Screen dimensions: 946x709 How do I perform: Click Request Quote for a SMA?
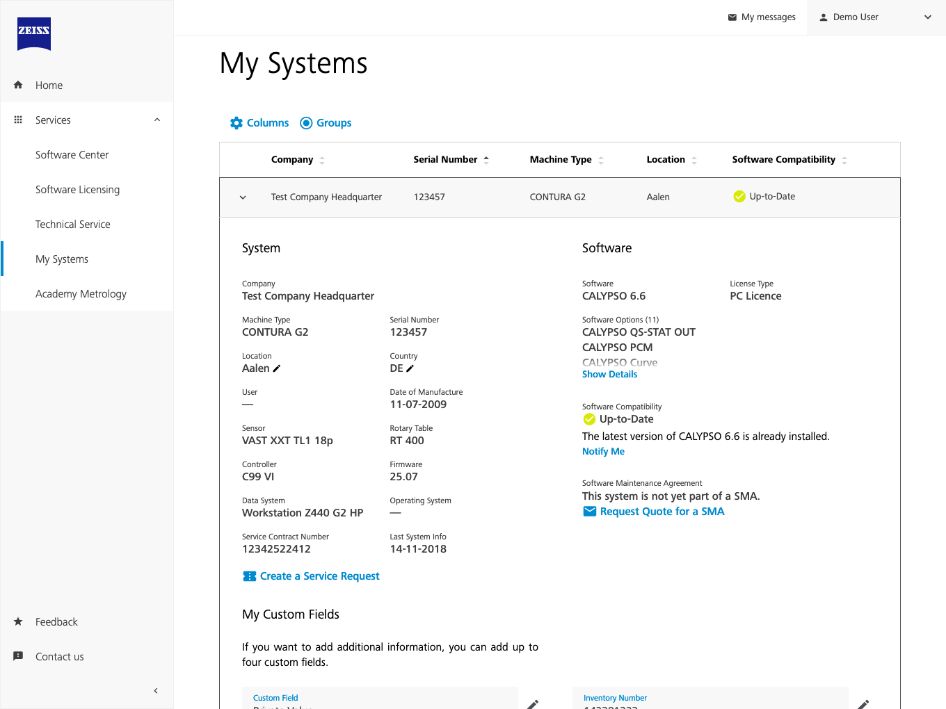point(662,512)
